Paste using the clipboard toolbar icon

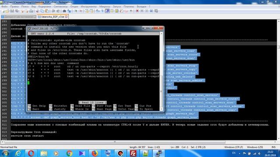[47, 11]
